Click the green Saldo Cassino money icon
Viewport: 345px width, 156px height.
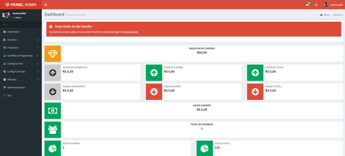[x=53, y=111]
